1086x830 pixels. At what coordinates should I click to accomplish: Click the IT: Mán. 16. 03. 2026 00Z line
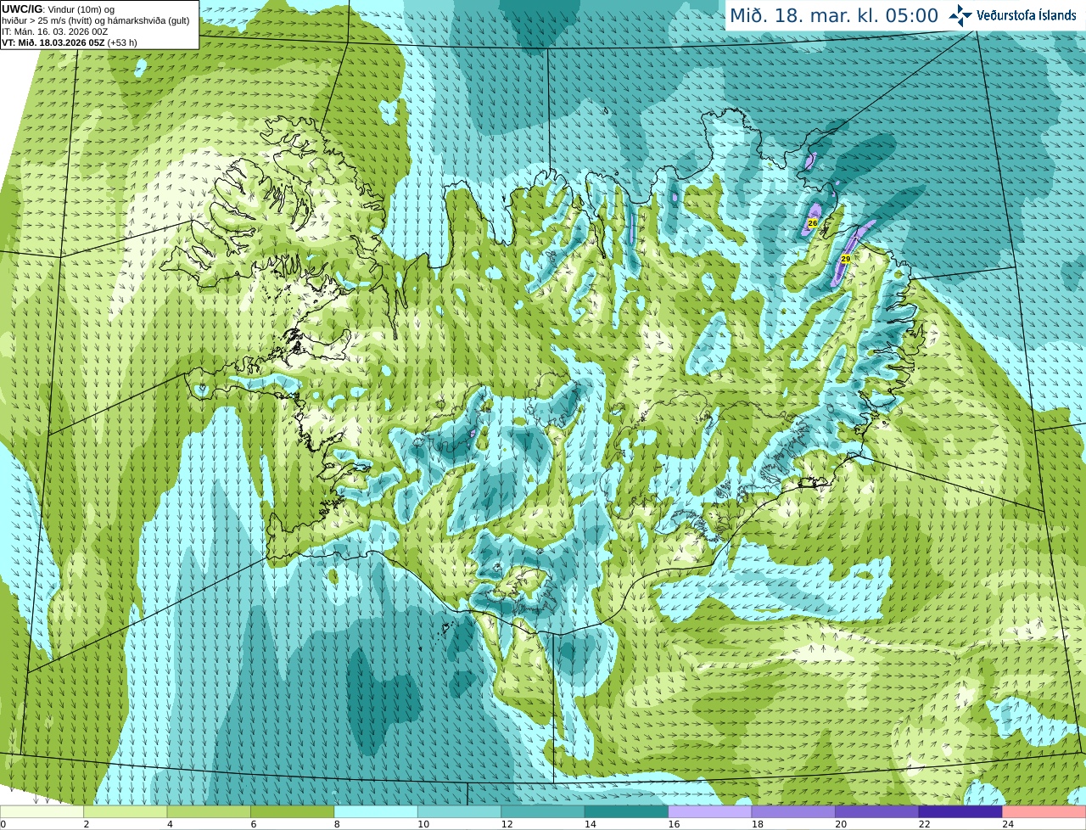(x=55, y=31)
